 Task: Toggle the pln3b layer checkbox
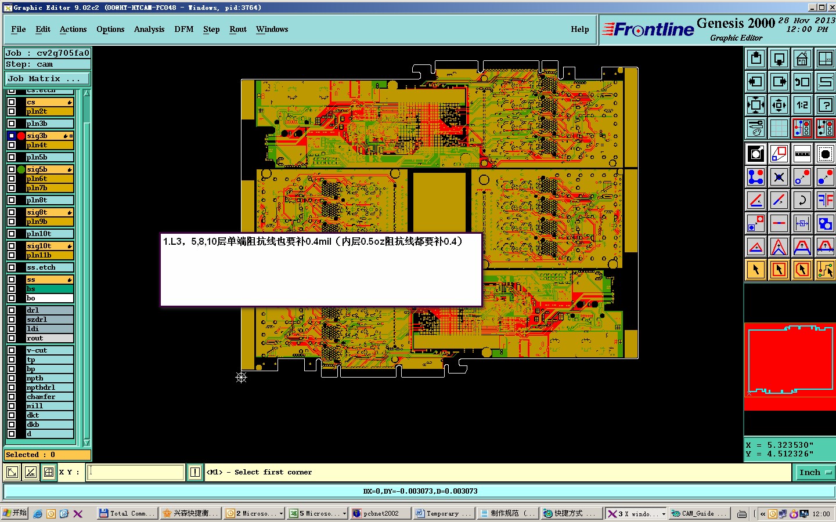[x=12, y=124]
